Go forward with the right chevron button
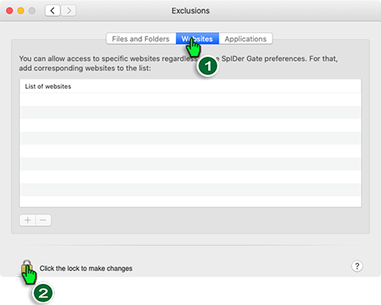 [x=69, y=11]
